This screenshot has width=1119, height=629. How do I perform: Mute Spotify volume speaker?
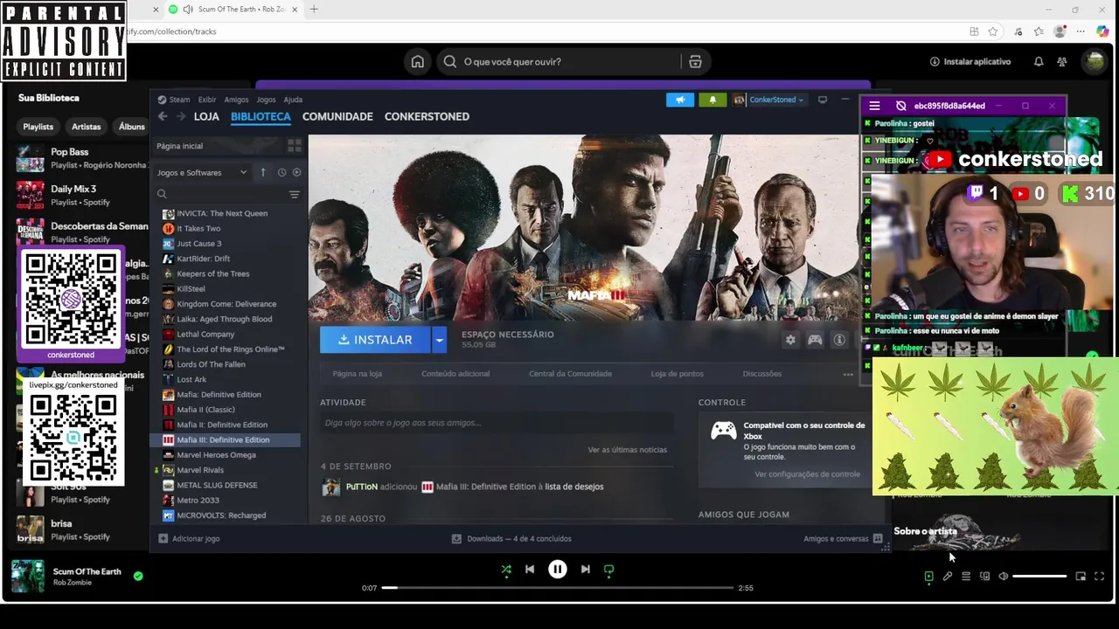(x=1003, y=577)
